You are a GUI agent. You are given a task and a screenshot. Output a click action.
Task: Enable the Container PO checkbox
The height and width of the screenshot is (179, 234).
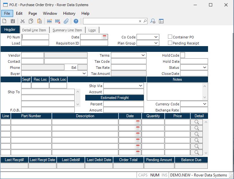(170, 37)
